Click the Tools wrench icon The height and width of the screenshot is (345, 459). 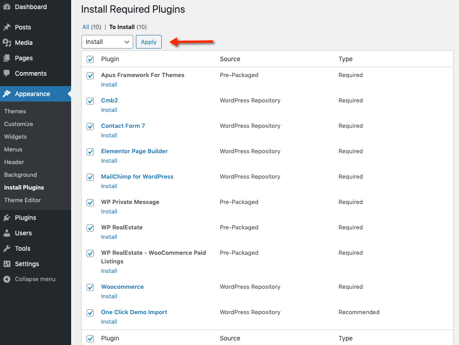(x=7, y=248)
